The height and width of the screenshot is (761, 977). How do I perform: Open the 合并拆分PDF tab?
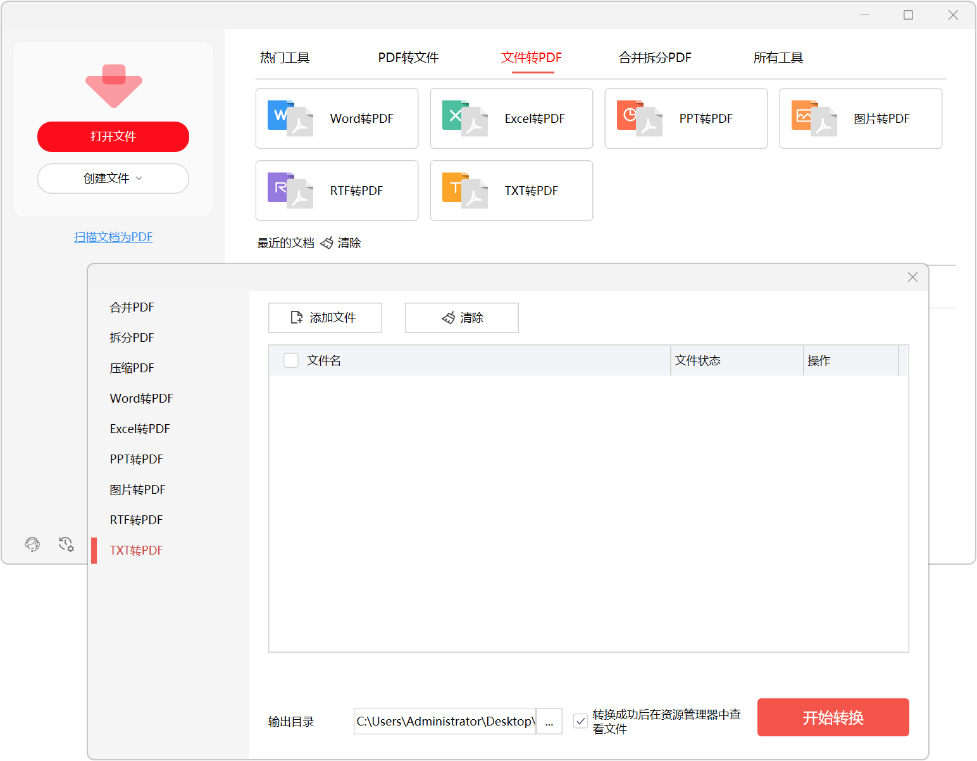tap(655, 58)
